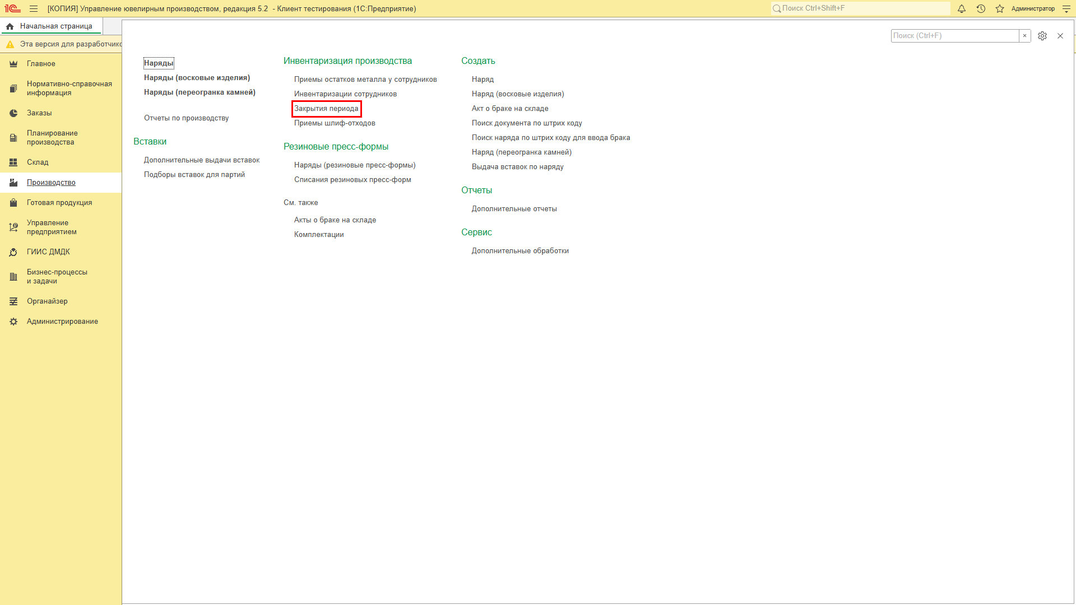The width and height of the screenshot is (1076, 605).
Task: Open favorites star icon
Action: [x=1000, y=9]
